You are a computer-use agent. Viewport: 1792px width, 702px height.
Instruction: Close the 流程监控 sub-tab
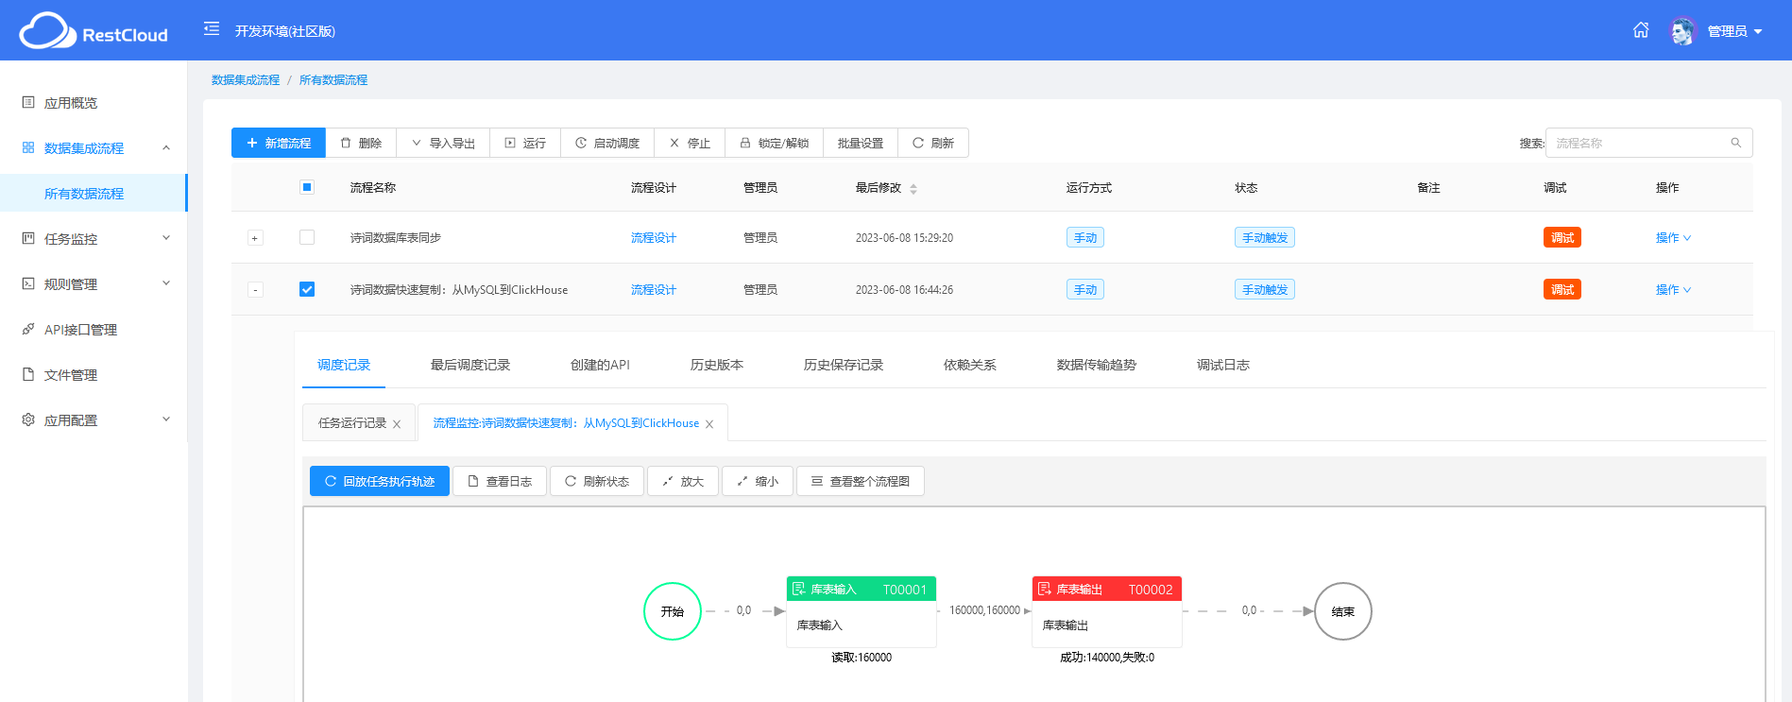pos(709,424)
